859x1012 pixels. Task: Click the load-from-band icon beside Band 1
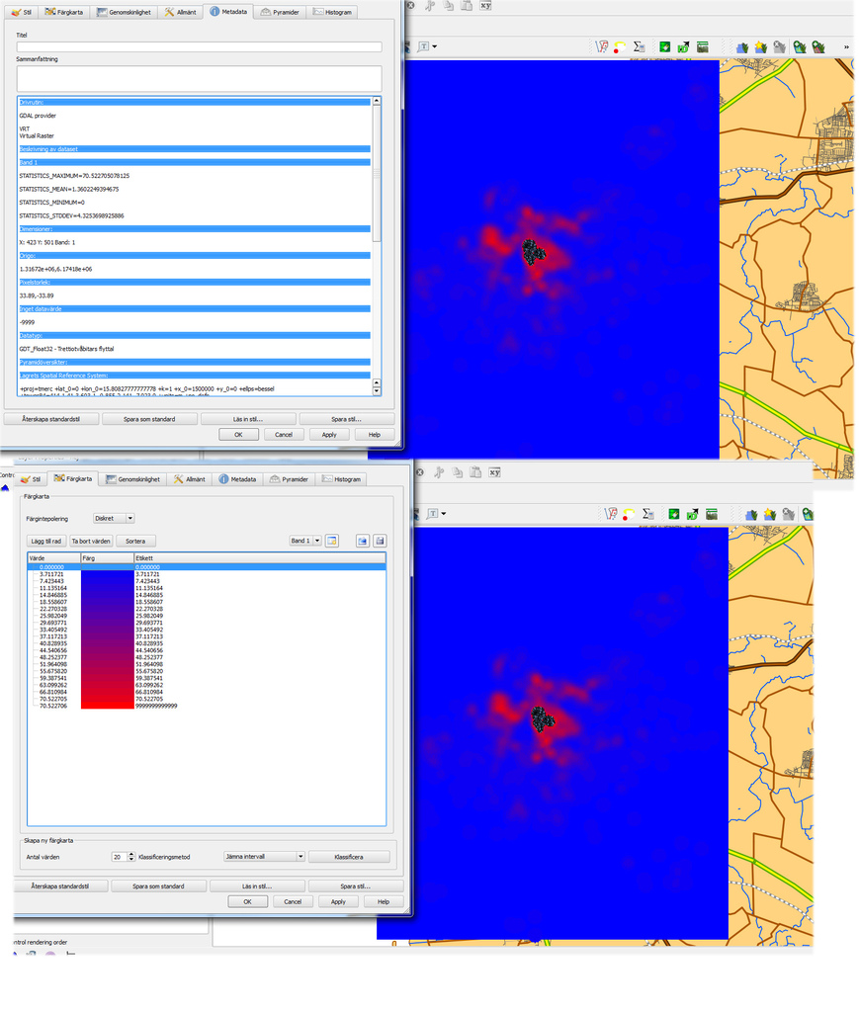pos(332,541)
